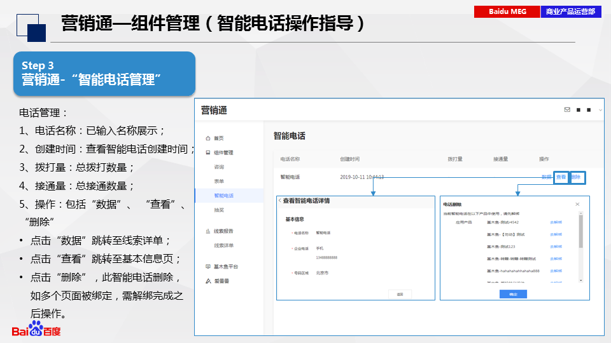611x343 pixels.
Task: Click 去解绑 for 基木鱼-hahahahahhahaha888
Action: (556, 271)
